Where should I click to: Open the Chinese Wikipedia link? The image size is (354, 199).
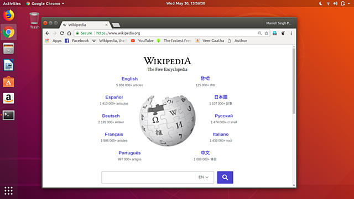(x=205, y=153)
